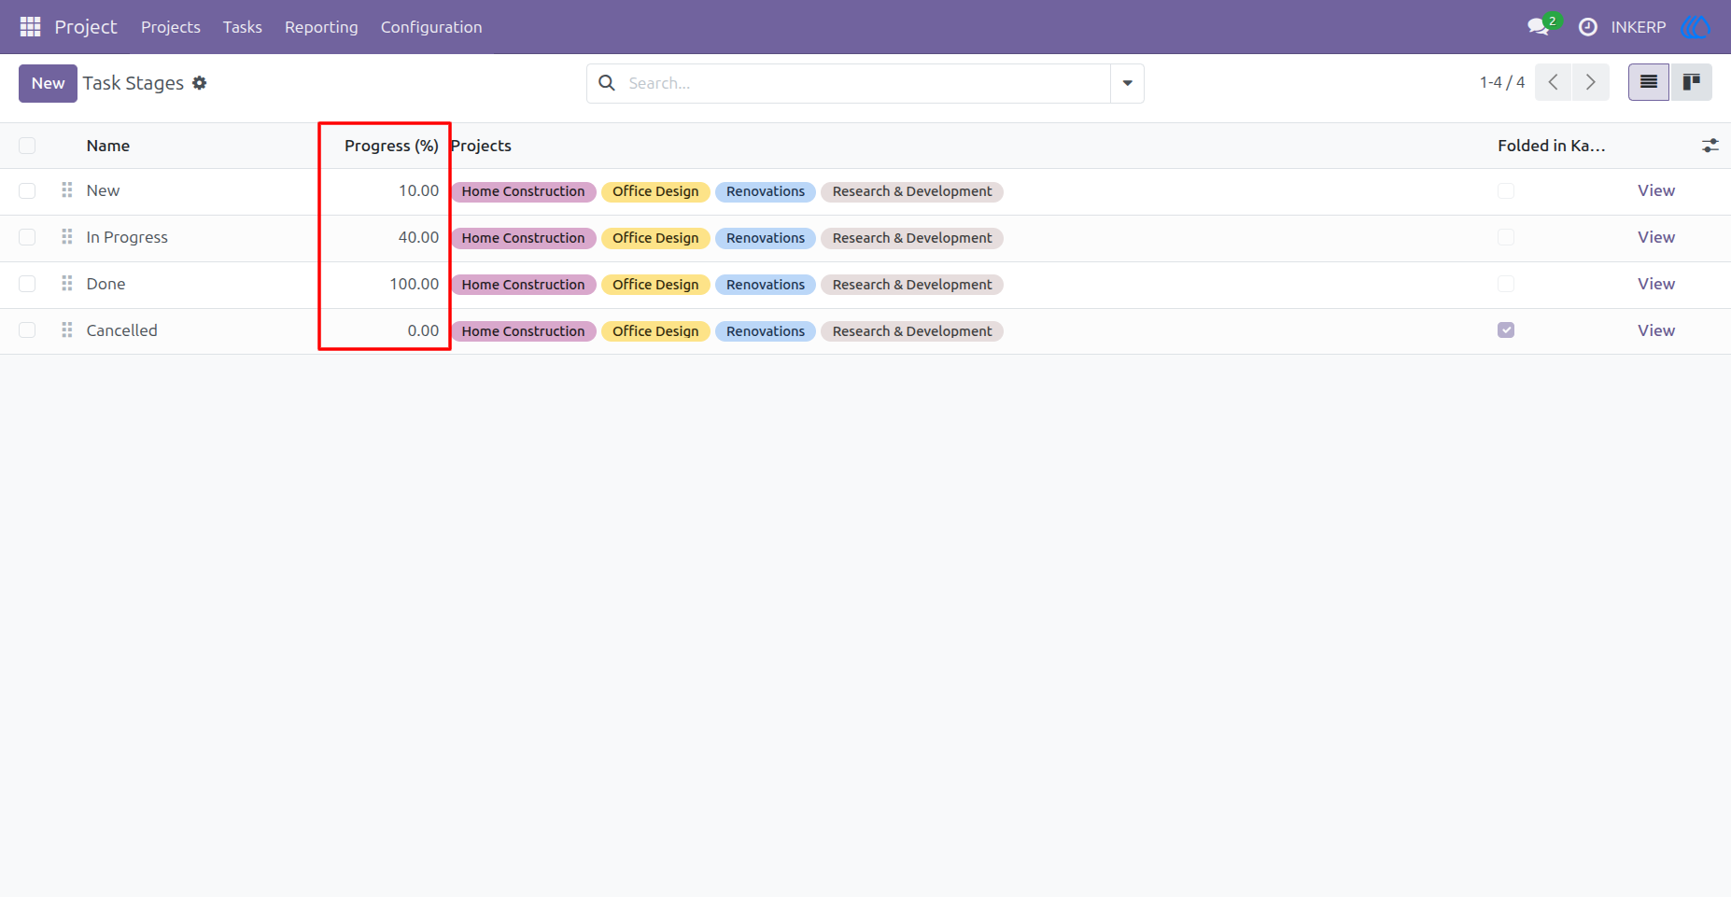Switch to list view
The image size is (1731, 897).
(x=1649, y=82)
